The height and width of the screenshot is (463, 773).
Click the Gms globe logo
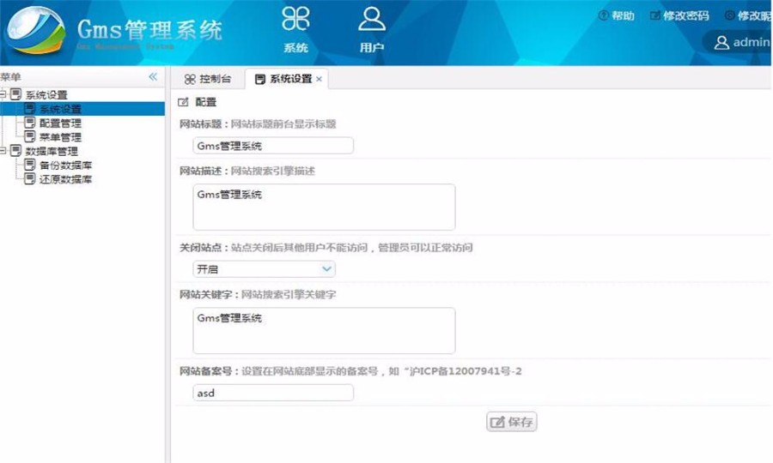click(x=35, y=31)
